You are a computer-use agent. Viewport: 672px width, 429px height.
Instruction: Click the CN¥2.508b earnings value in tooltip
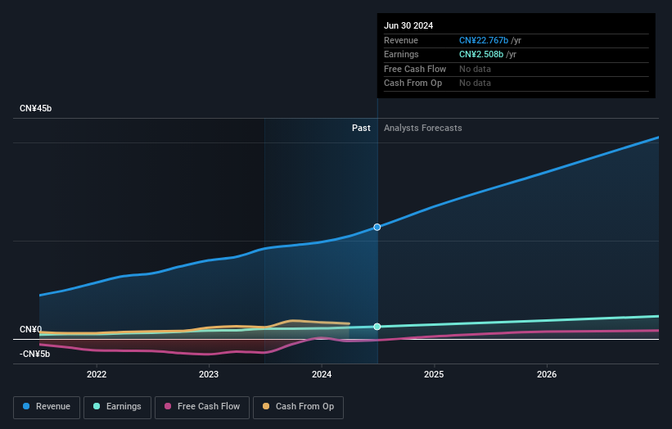[480, 54]
